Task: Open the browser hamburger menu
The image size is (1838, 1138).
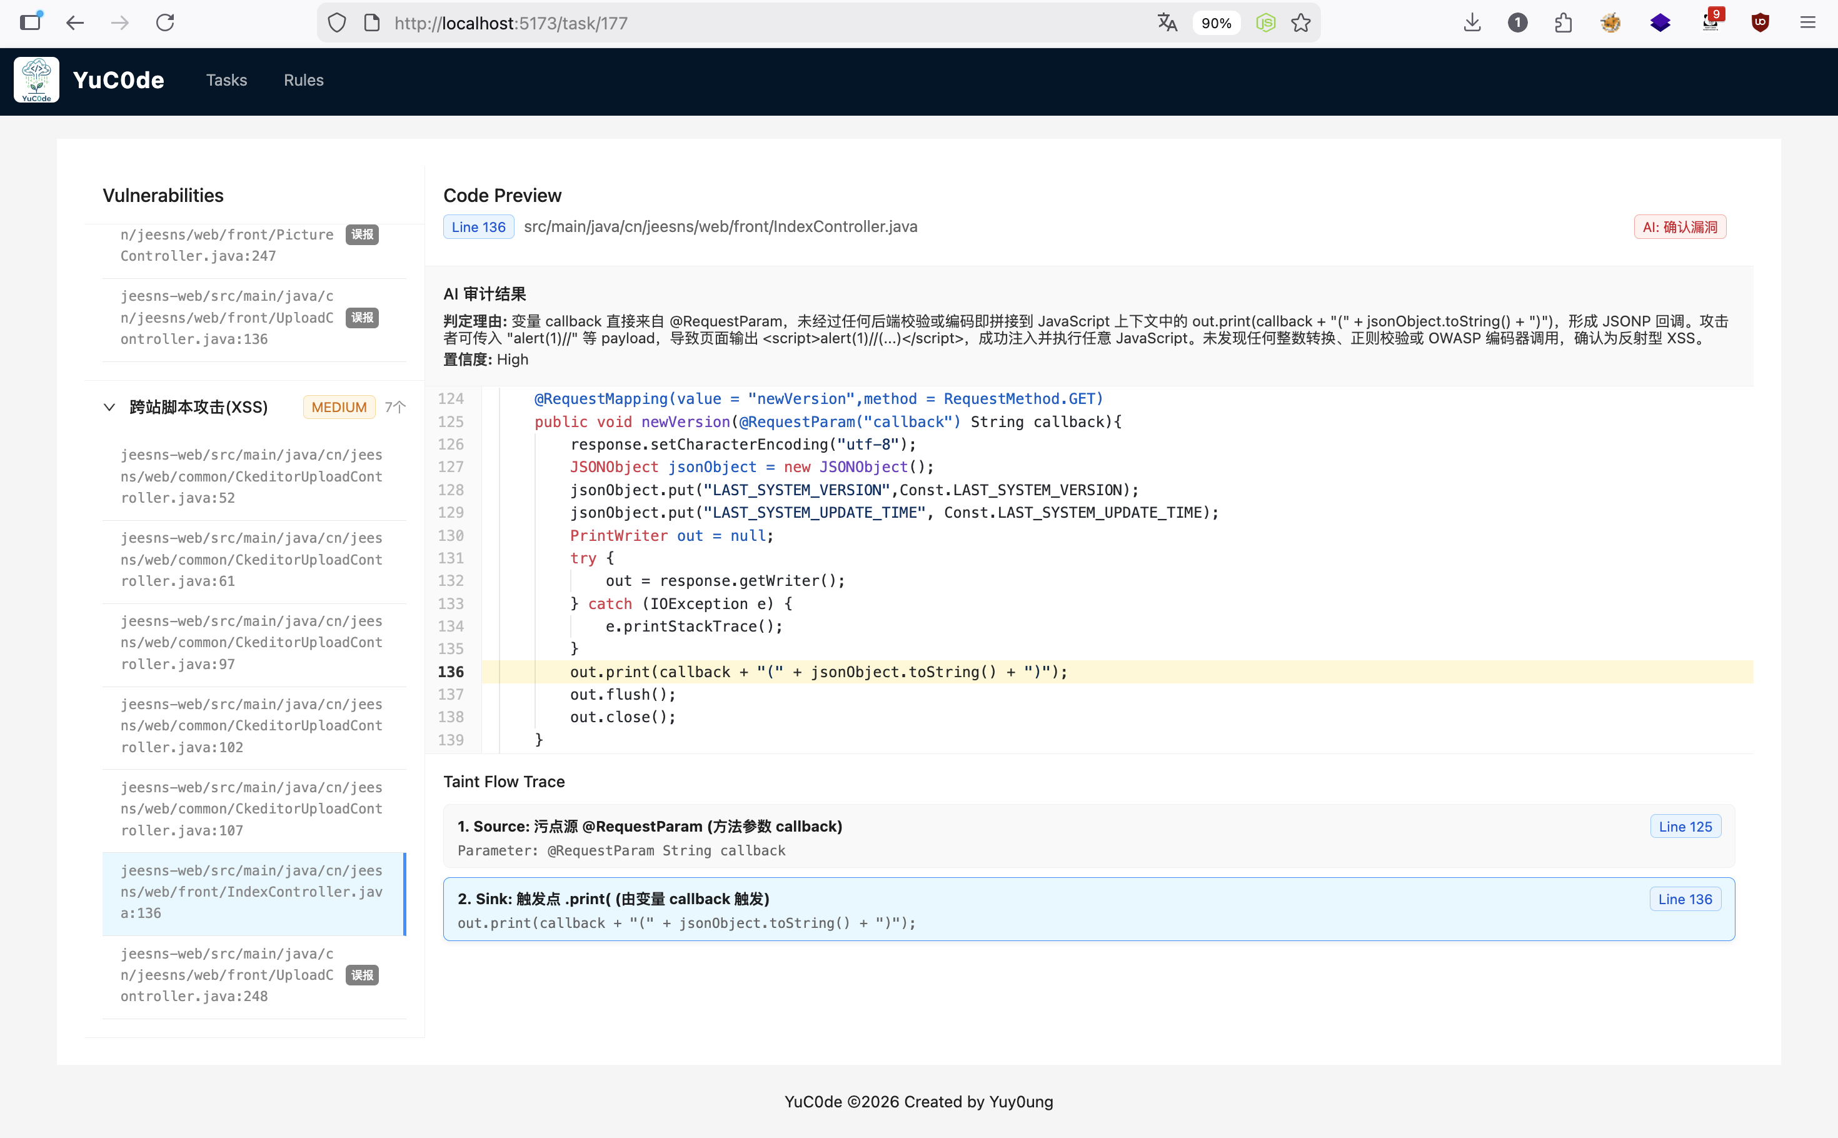Action: (x=1808, y=23)
